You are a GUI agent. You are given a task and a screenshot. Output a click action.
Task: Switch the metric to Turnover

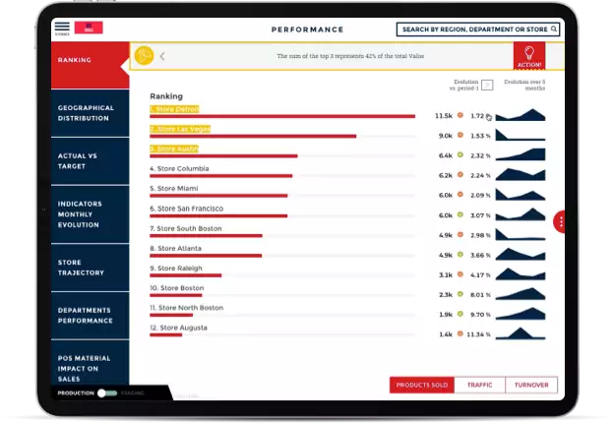tap(531, 386)
